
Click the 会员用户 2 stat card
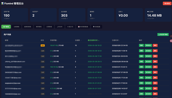point(43,15)
